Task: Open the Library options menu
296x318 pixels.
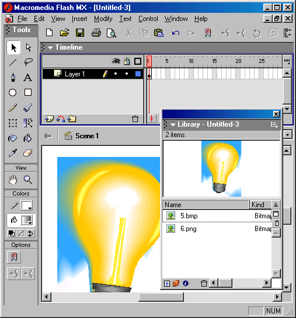Action: [x=274, y=124]
